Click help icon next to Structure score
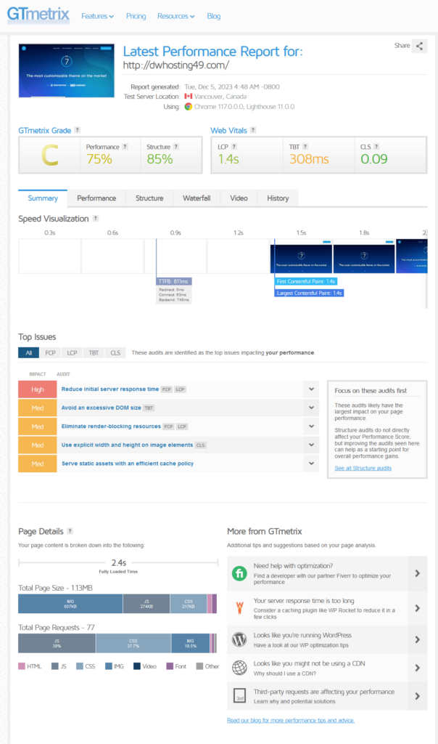 pyautogui.click(x=176, y=147)
